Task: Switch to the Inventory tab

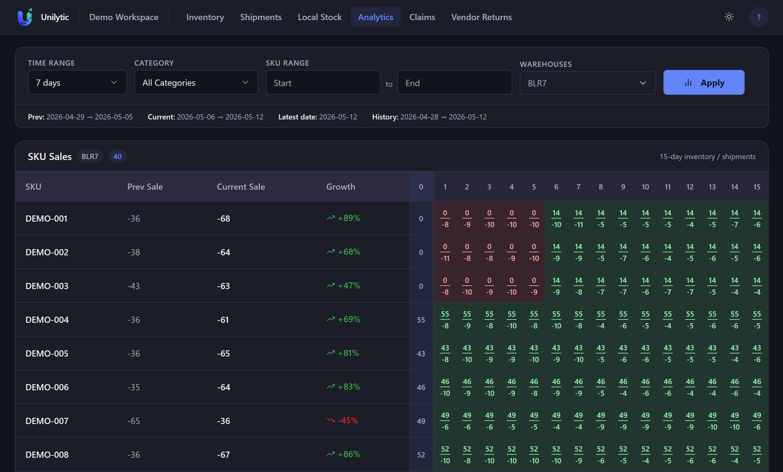Action: [x=205, y=17]
